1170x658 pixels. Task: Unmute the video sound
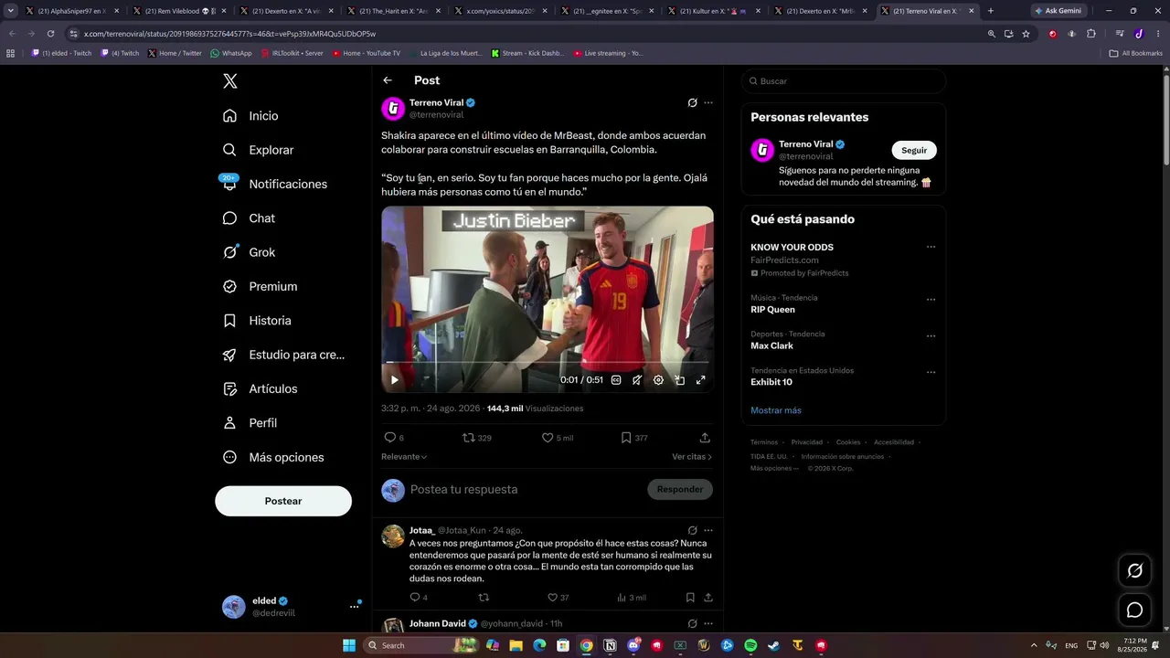637,380
